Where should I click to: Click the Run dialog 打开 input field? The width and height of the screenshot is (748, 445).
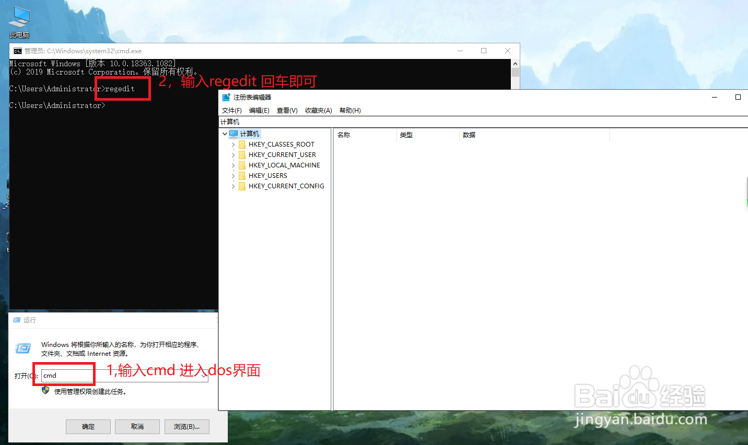[x=124, y=376]
